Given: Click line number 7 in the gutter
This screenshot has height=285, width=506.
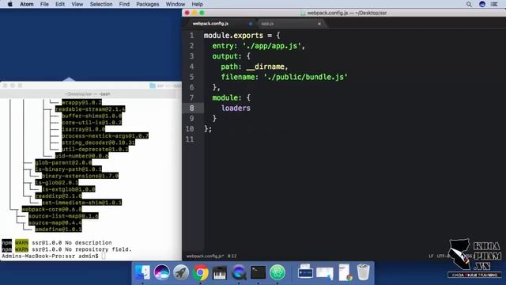Looking at the screenshot, I should click(x=191, y=97).
